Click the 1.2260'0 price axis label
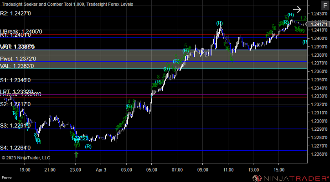 pyautogui.click(x=319, y=154)
